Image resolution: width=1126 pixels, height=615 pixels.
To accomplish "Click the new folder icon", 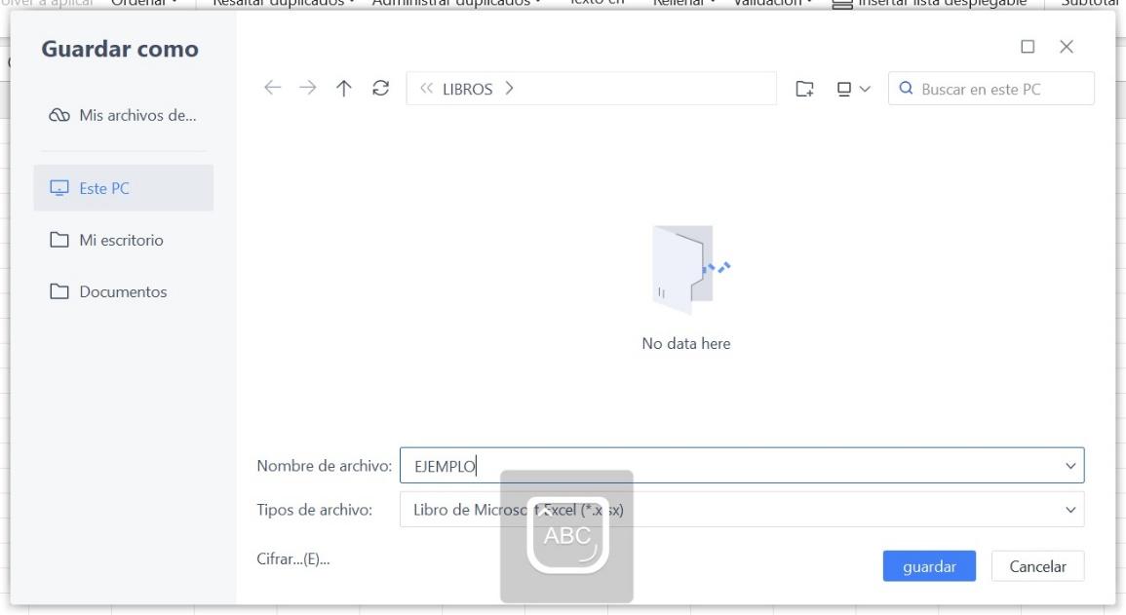I will coord(805,88).
